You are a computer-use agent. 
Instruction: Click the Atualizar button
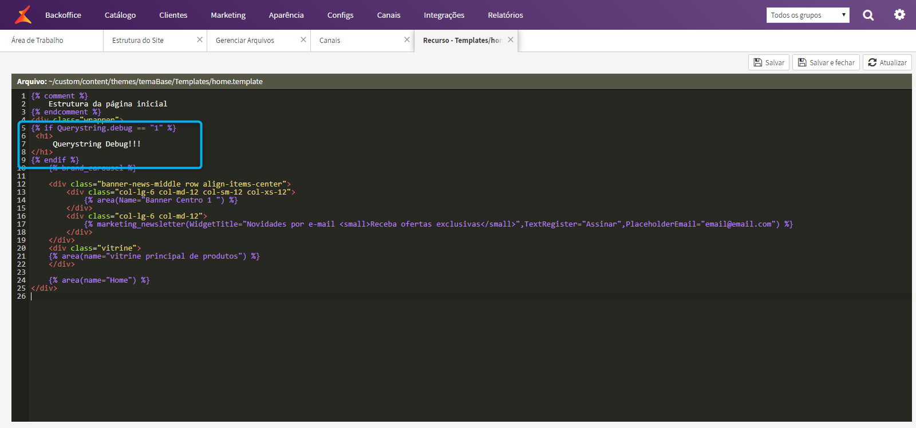pyautogui.click(x=887, y=62)
